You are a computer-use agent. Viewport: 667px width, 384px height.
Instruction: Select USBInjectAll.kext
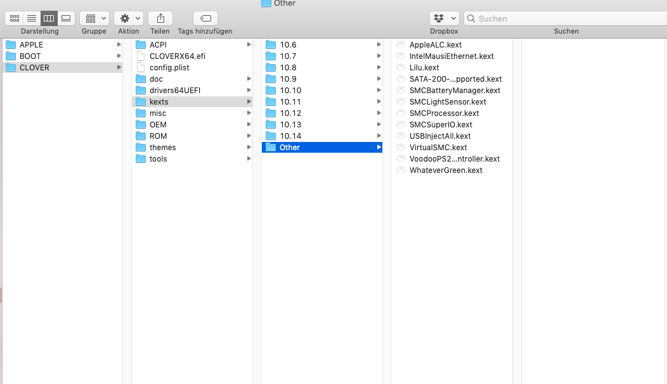pos(452,136)
